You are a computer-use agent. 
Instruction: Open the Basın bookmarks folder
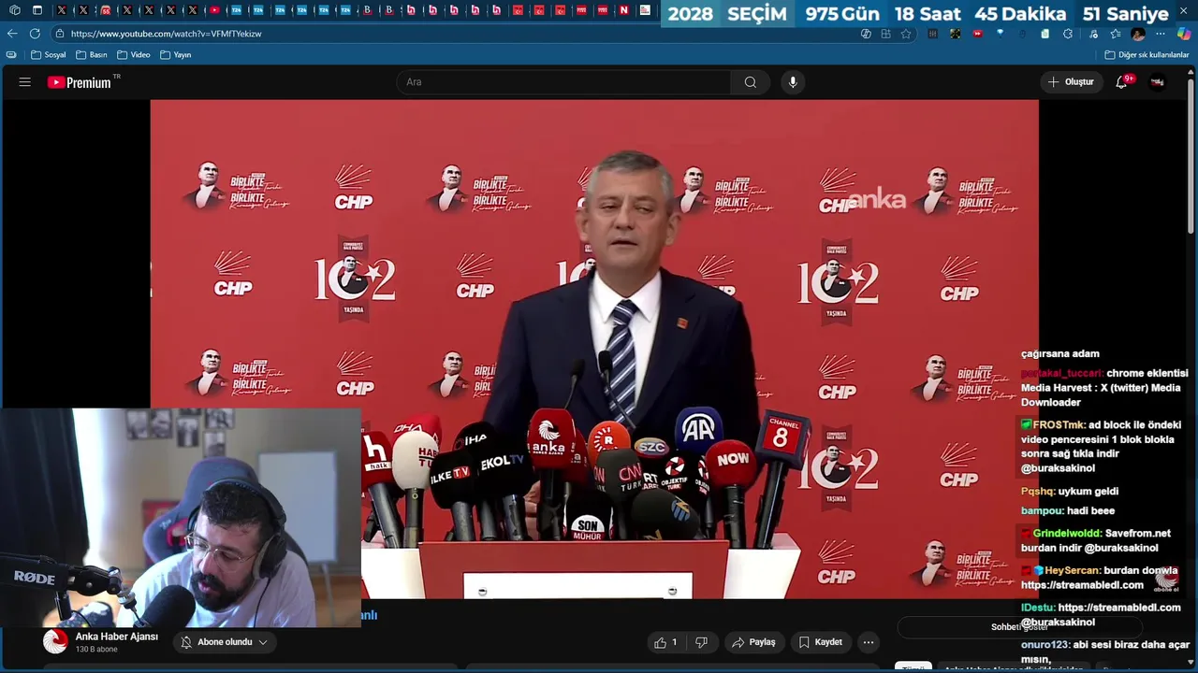pos(92,55)
